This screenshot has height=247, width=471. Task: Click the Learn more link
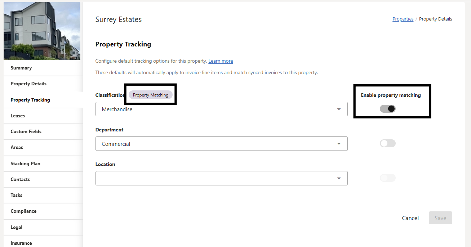221,61
